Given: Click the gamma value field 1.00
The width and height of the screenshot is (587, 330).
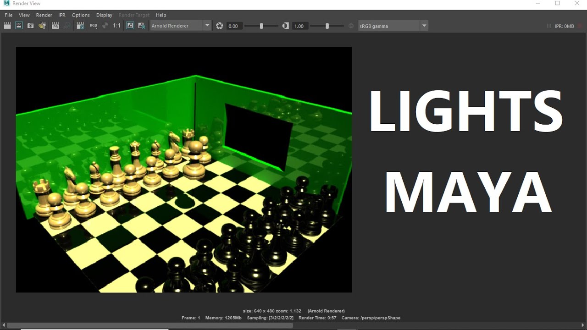Looking at the screenshot, I should pyautogui.click(x=300, y=26).
